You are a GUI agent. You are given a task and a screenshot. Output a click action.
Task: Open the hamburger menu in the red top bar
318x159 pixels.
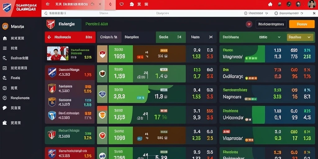(x=48, y=4)
